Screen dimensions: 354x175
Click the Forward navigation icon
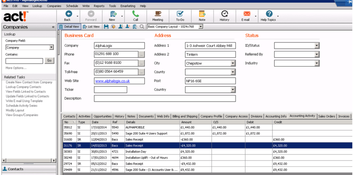[x=91, y=14]
